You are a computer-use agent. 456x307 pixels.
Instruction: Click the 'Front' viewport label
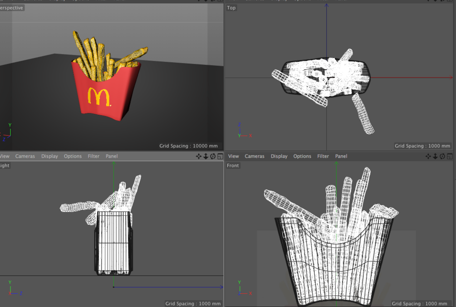click(233, 166)
